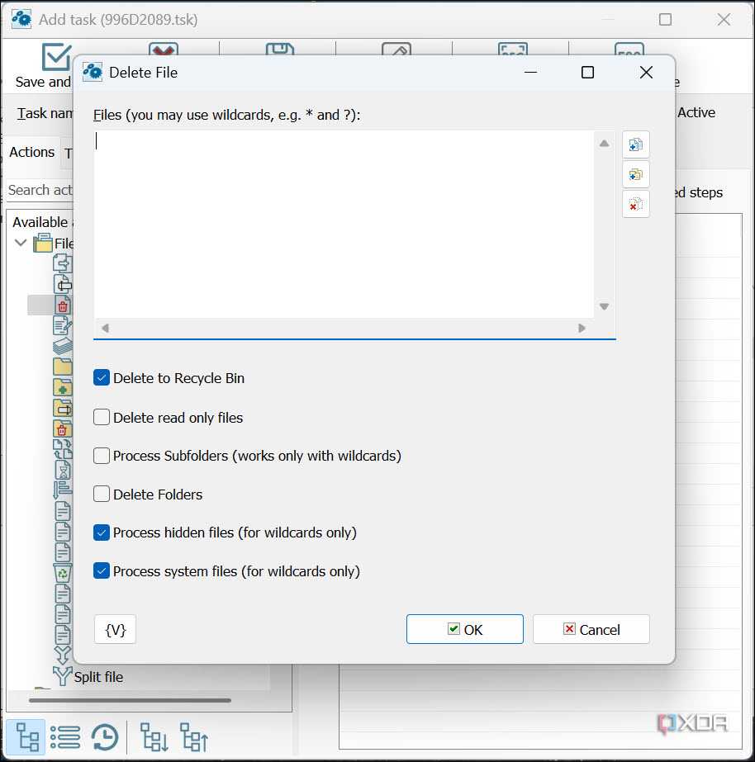
Task: Switch to list view icon in bottom toolbar
Action: pos(65,736)
